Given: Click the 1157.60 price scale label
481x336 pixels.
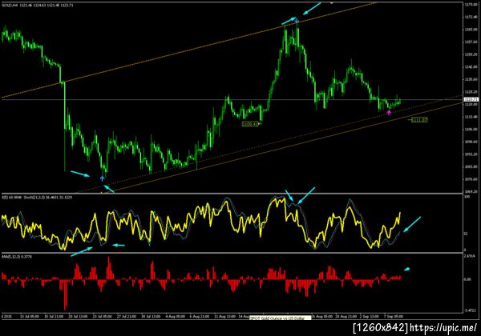Looking at the screenshot, I should tap(471, 42).
